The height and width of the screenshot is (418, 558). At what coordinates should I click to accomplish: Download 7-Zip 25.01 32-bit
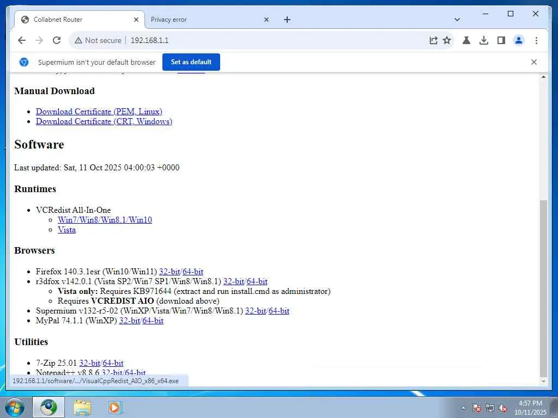[90, 363]
